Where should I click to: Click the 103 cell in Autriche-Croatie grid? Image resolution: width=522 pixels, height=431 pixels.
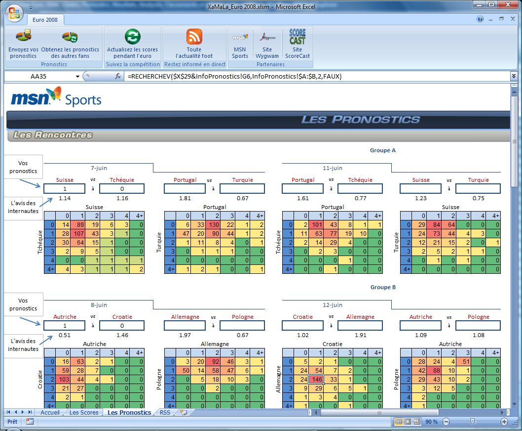click(x=63, y=379)
